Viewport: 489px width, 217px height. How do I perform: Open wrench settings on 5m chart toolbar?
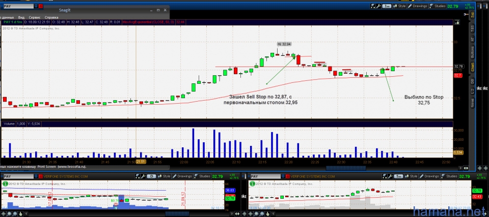click(390, 176)
